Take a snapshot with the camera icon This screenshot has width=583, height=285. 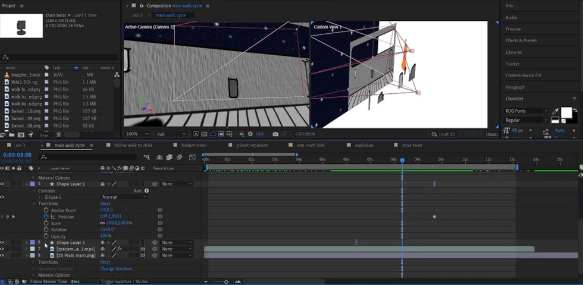(275, 134)
